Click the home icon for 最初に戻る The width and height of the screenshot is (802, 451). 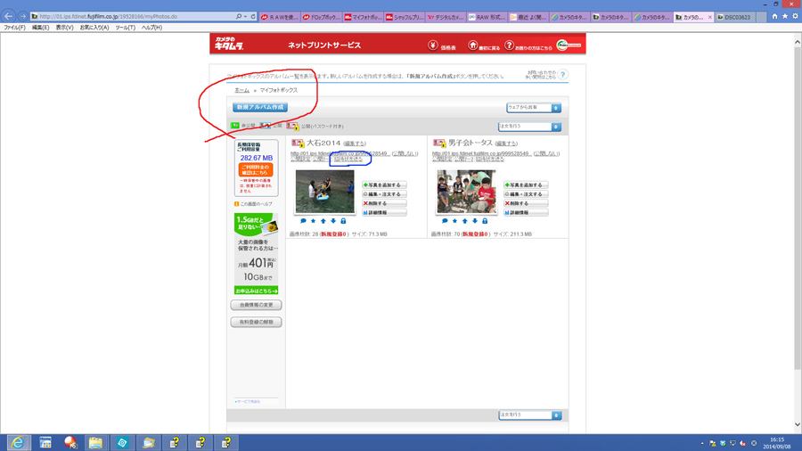pyautogui.click(x=472, y=45)
